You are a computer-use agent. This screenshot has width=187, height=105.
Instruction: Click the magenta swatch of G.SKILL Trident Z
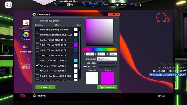[x=76, y=45]
